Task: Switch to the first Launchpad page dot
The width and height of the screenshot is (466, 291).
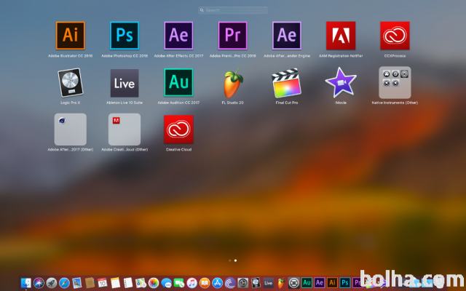Action: click(x=230, y=260)
